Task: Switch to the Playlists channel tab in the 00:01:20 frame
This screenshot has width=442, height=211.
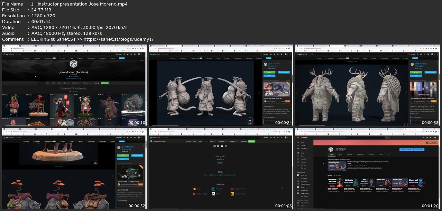Action: click(x=349, y=155)
